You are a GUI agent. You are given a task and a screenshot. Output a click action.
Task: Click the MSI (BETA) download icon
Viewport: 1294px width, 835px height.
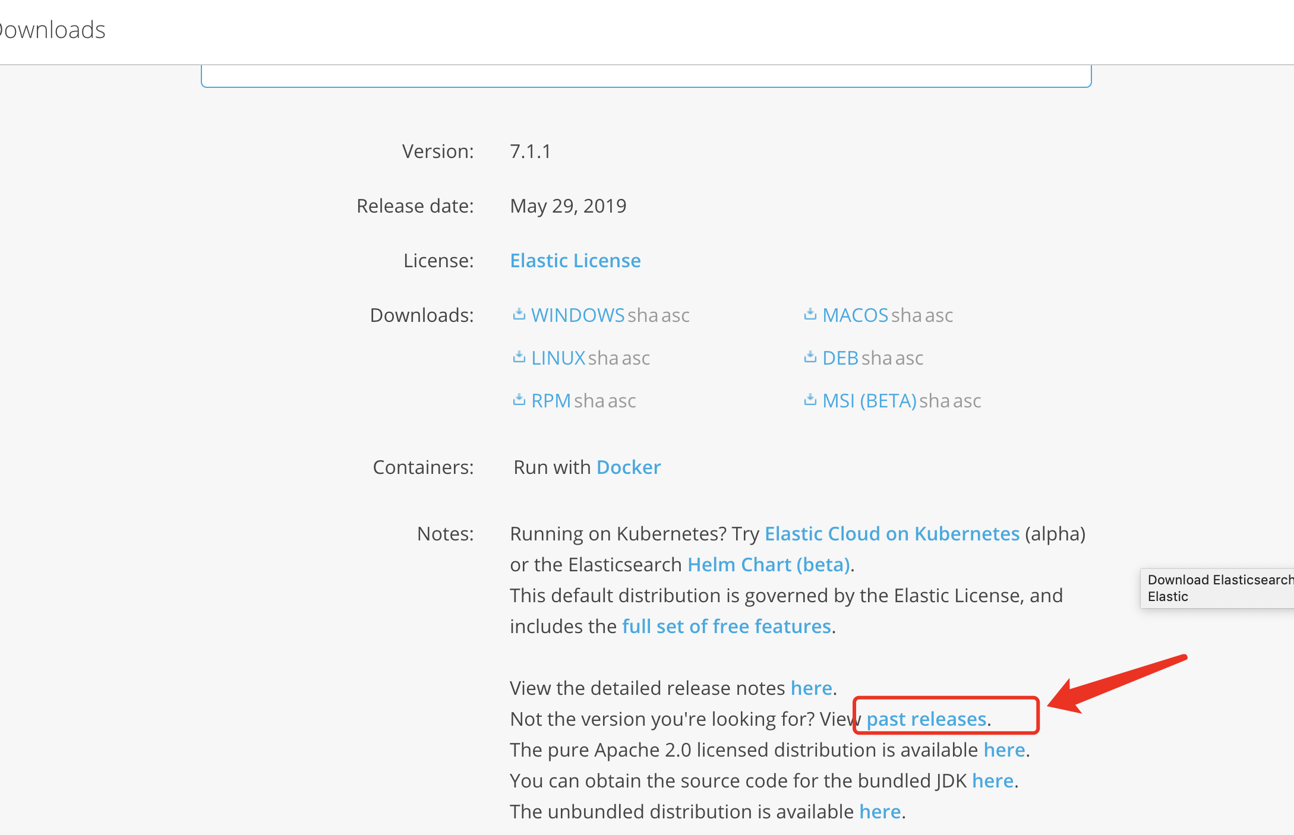(x=810, y=400)
